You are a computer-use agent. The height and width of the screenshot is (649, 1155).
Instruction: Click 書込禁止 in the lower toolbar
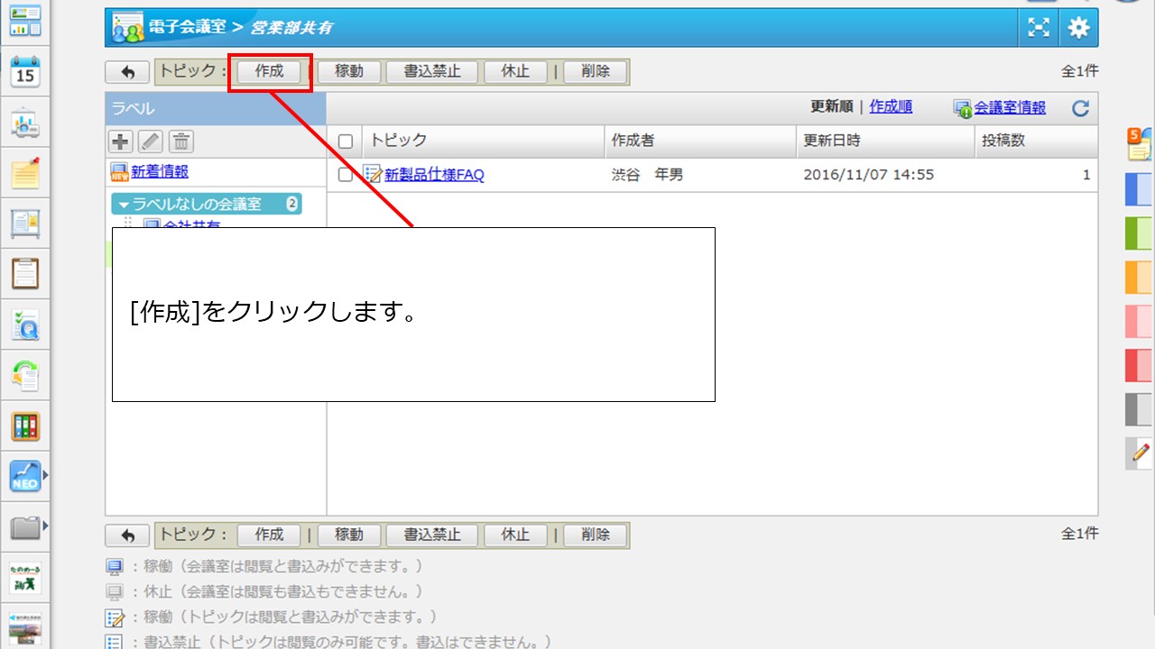[x=433, y=535]
